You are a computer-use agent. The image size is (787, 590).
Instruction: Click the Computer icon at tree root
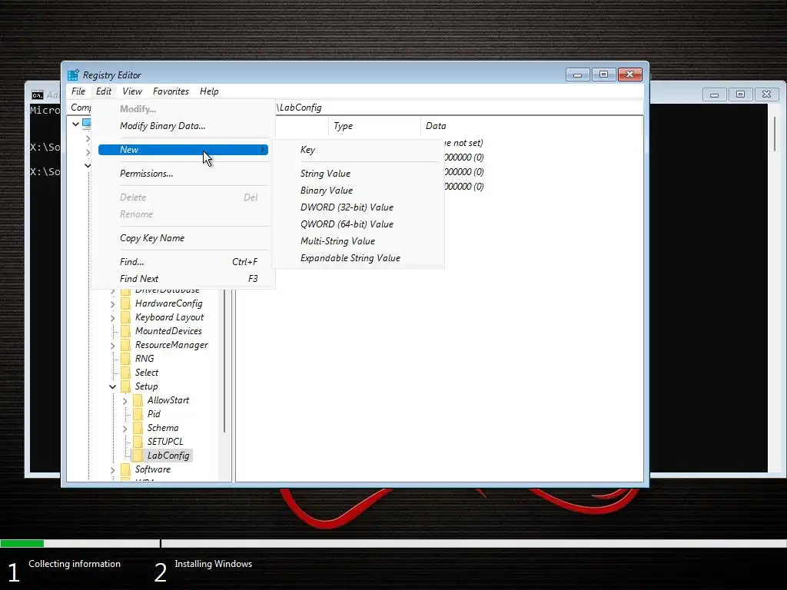pos(86,123)
